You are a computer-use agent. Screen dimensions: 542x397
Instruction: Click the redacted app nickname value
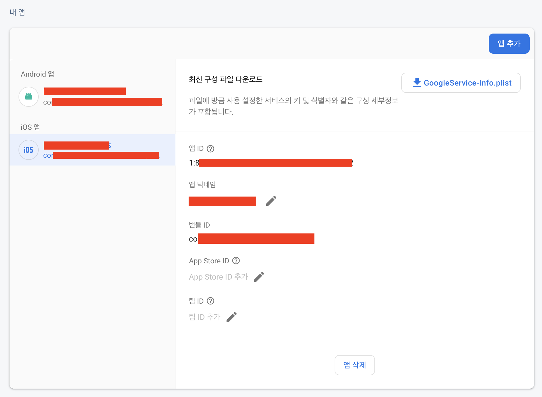(222, 201)
